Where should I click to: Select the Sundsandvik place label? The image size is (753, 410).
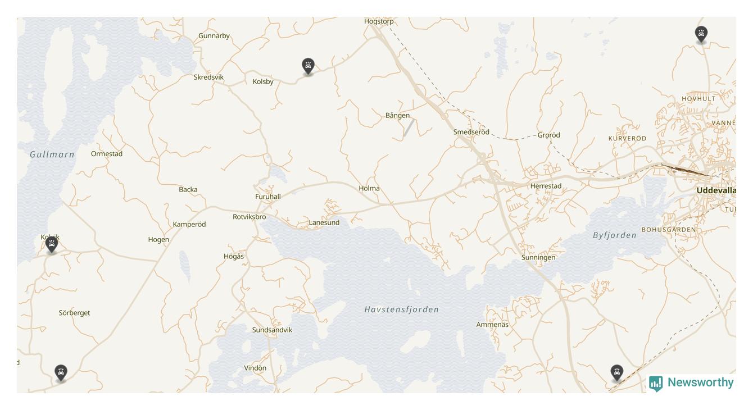[x=272, y=330]
